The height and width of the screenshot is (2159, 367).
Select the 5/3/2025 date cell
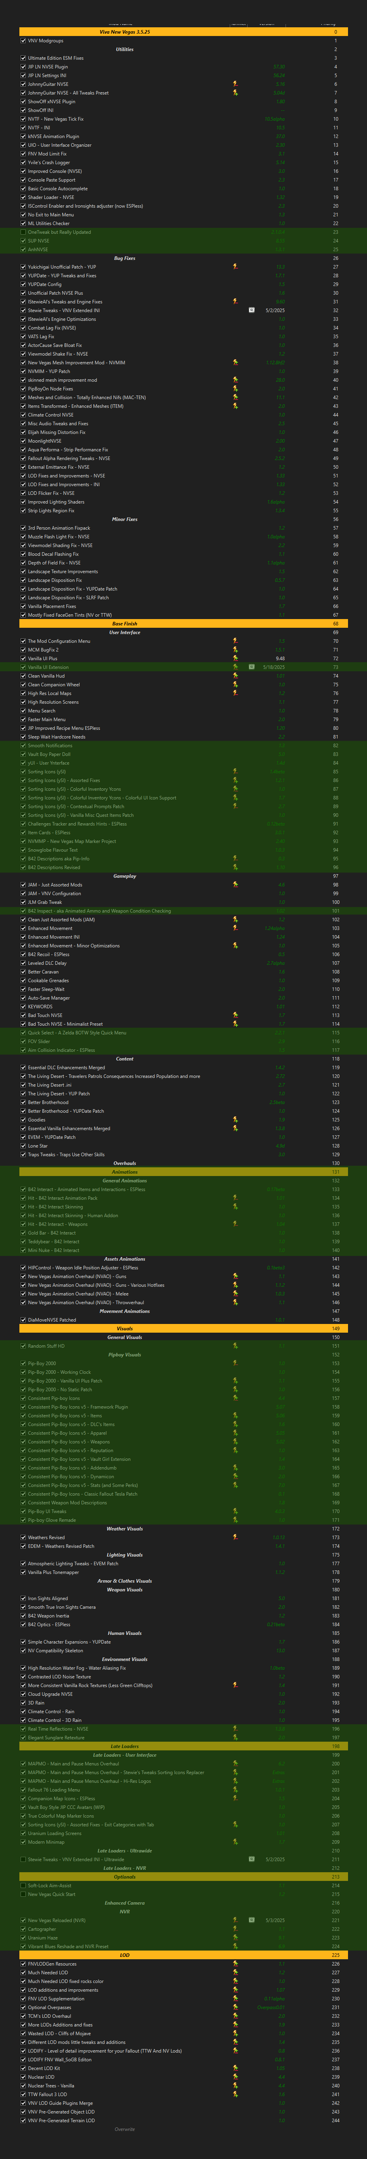[275, 1920]
